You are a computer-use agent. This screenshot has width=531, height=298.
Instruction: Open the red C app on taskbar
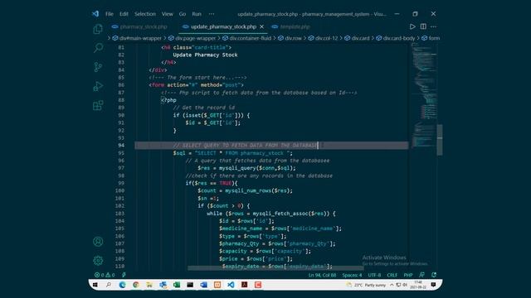[258, 285]
